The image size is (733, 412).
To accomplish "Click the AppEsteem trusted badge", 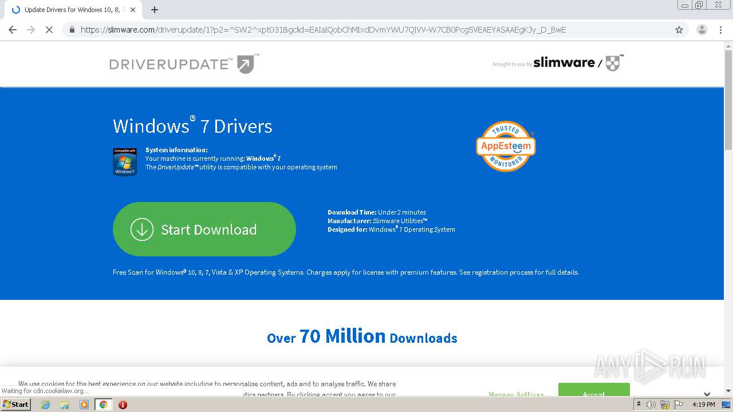I will click(x=506, y=146).
